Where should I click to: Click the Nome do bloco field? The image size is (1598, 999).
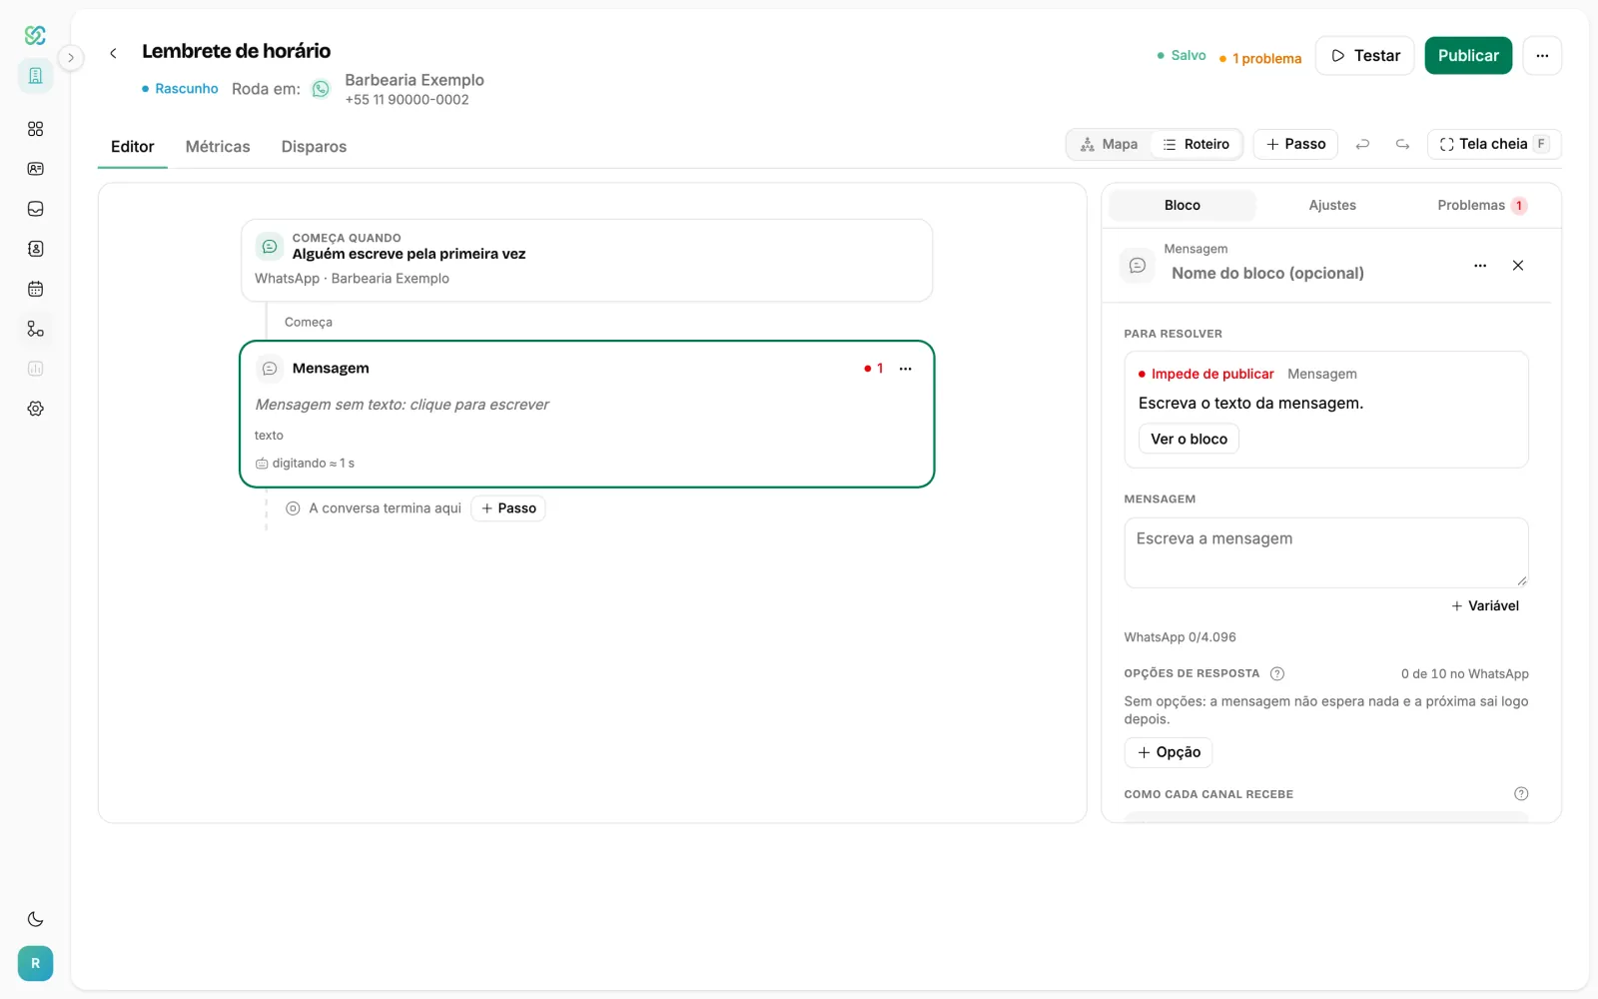point(1311,273)
